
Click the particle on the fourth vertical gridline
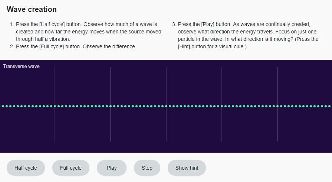(x=222, y=106)
